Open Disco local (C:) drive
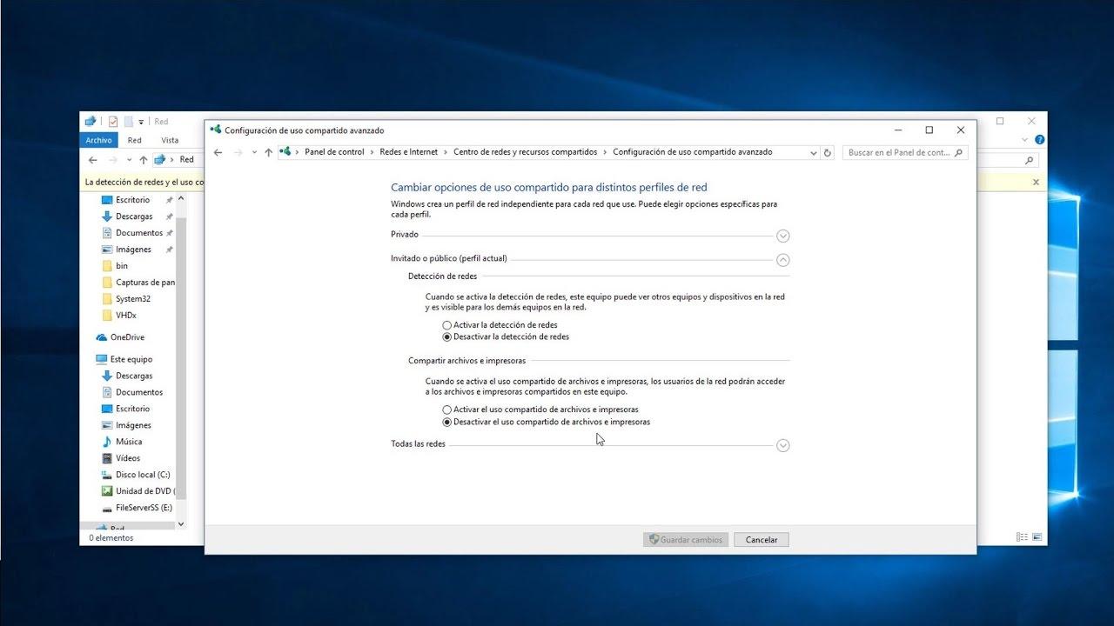This screenshot has width=1114, height=626. coord(142,475)
